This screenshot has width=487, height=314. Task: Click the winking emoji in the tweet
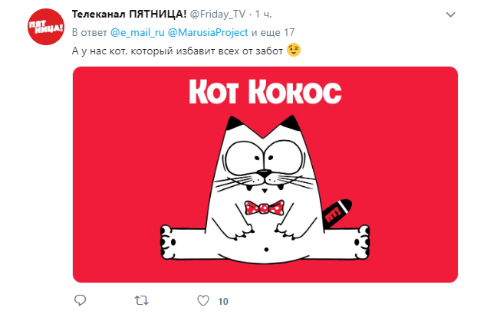(294, 51)
